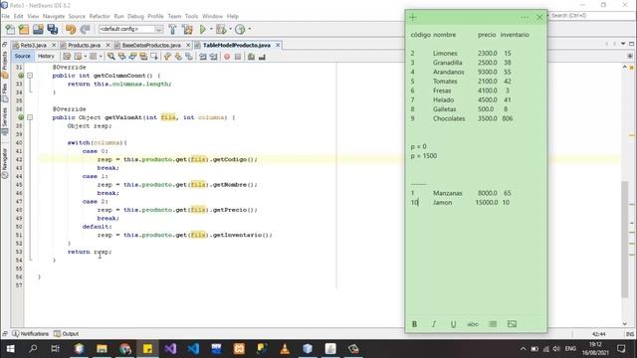Switch to Source view

click(22, 56)
